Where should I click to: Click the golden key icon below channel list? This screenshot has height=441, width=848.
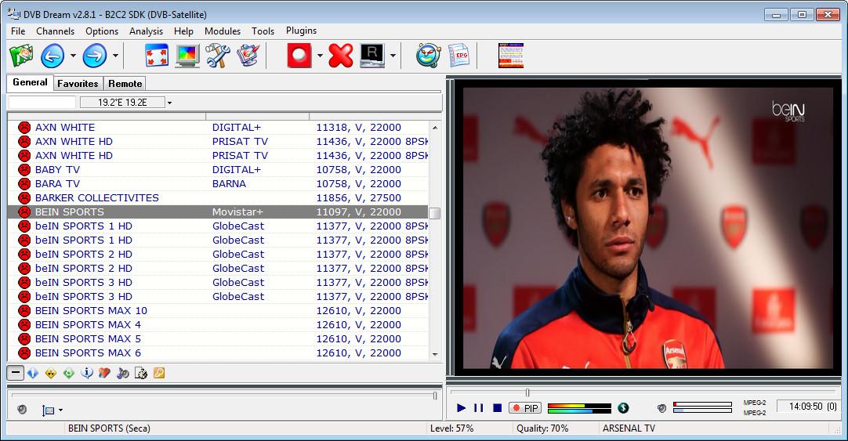[159, 374]
